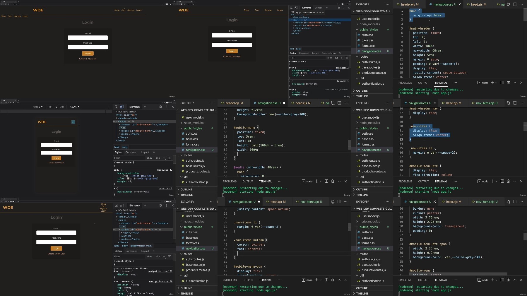Click the inspect element icon in the Pixel 2 DevTools panel
The image size is (527, 296).
(116, 107)
